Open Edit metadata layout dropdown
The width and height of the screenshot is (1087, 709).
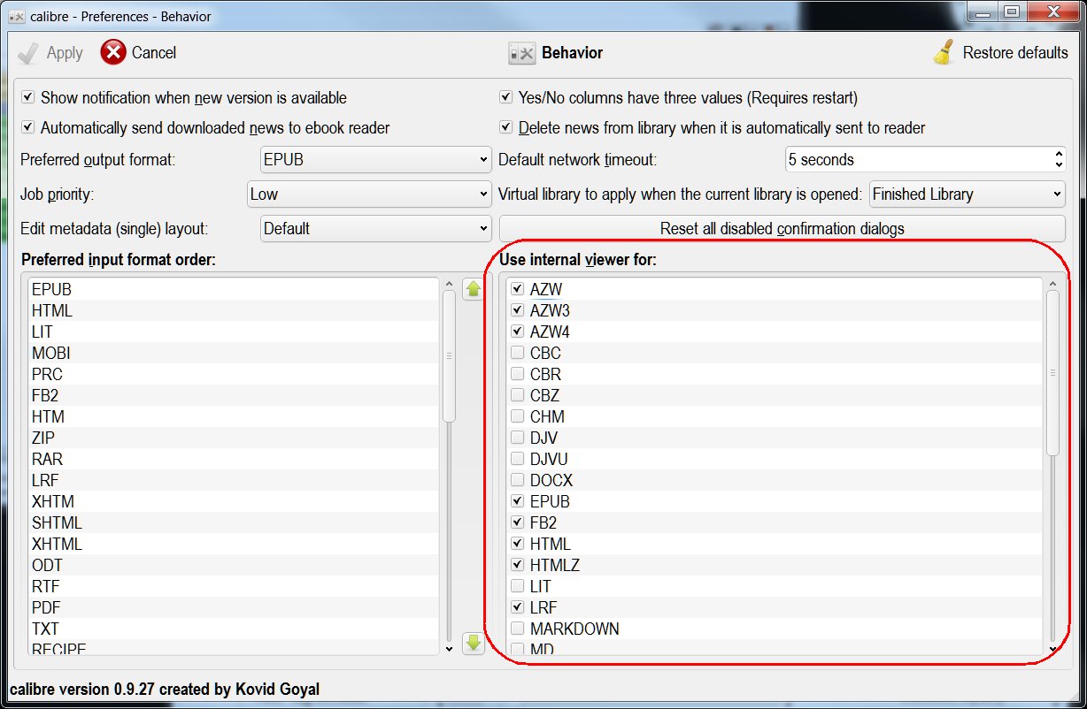pos(376,228)
